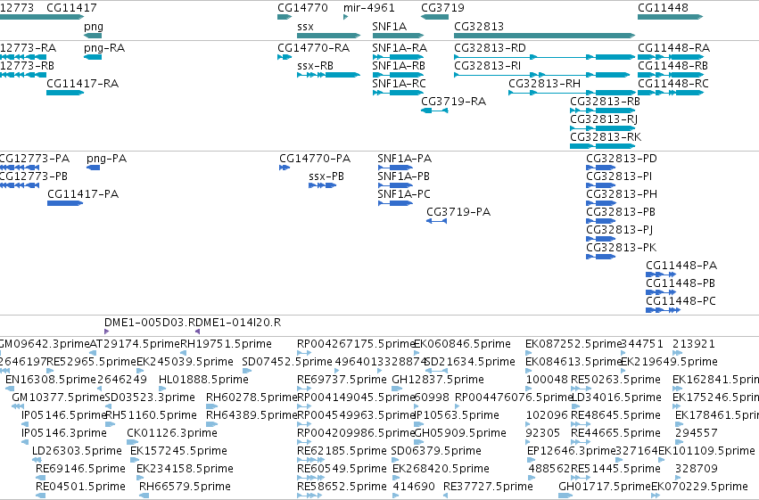Click the CG32813-PI protein label

point(619,176)
